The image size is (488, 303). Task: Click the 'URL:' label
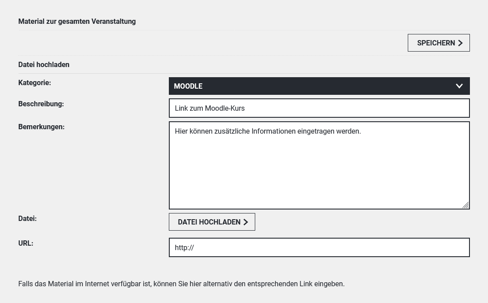pyautogui.click(x=26, y=243)
